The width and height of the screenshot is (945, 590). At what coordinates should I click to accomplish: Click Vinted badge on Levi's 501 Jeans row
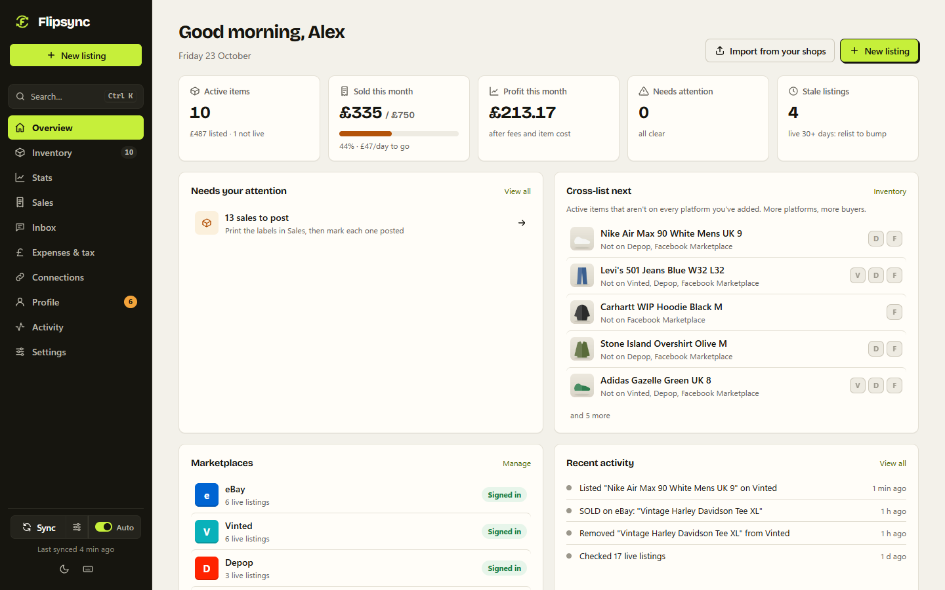(x=858, y=275)
